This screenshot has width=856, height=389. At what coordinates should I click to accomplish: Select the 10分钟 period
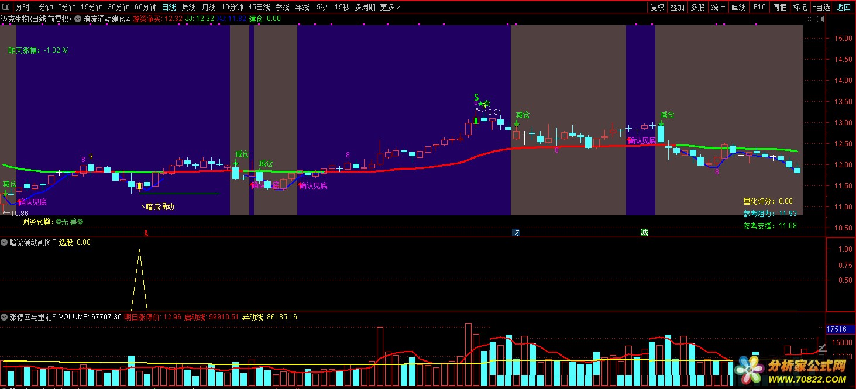(x=232, y=7)
